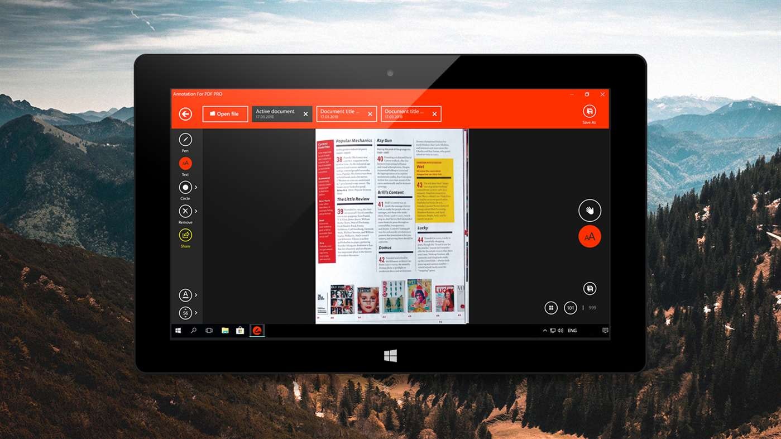Image resolution: width=781 pixels, height=439 pixels.
Task: Select the Pen annotation tool
Action: (185, 140)
